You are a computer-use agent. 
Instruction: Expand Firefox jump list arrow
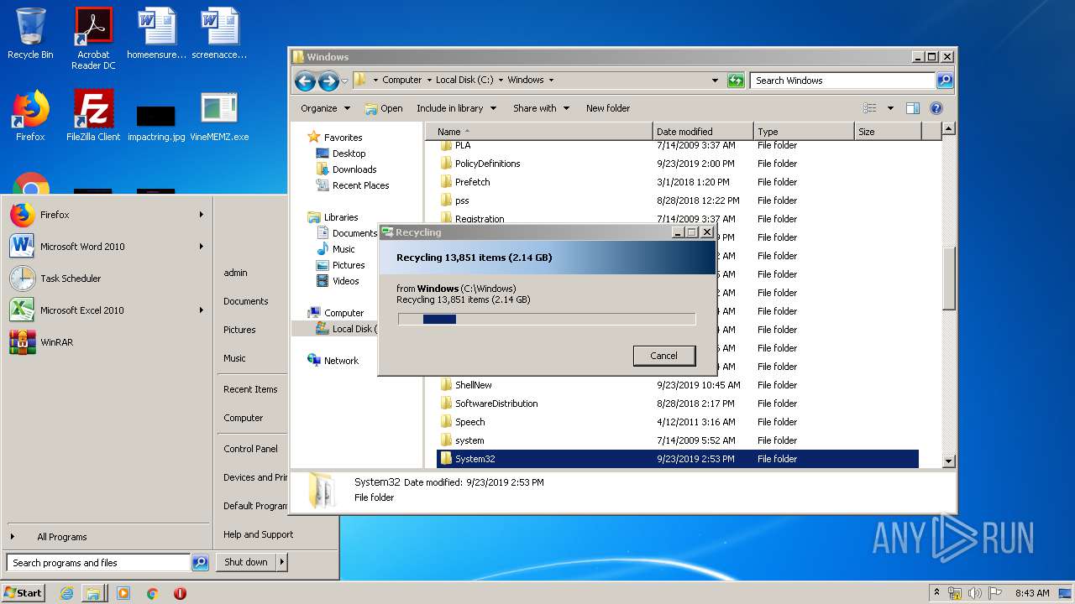pyautogui.click(x=202, y=215)
